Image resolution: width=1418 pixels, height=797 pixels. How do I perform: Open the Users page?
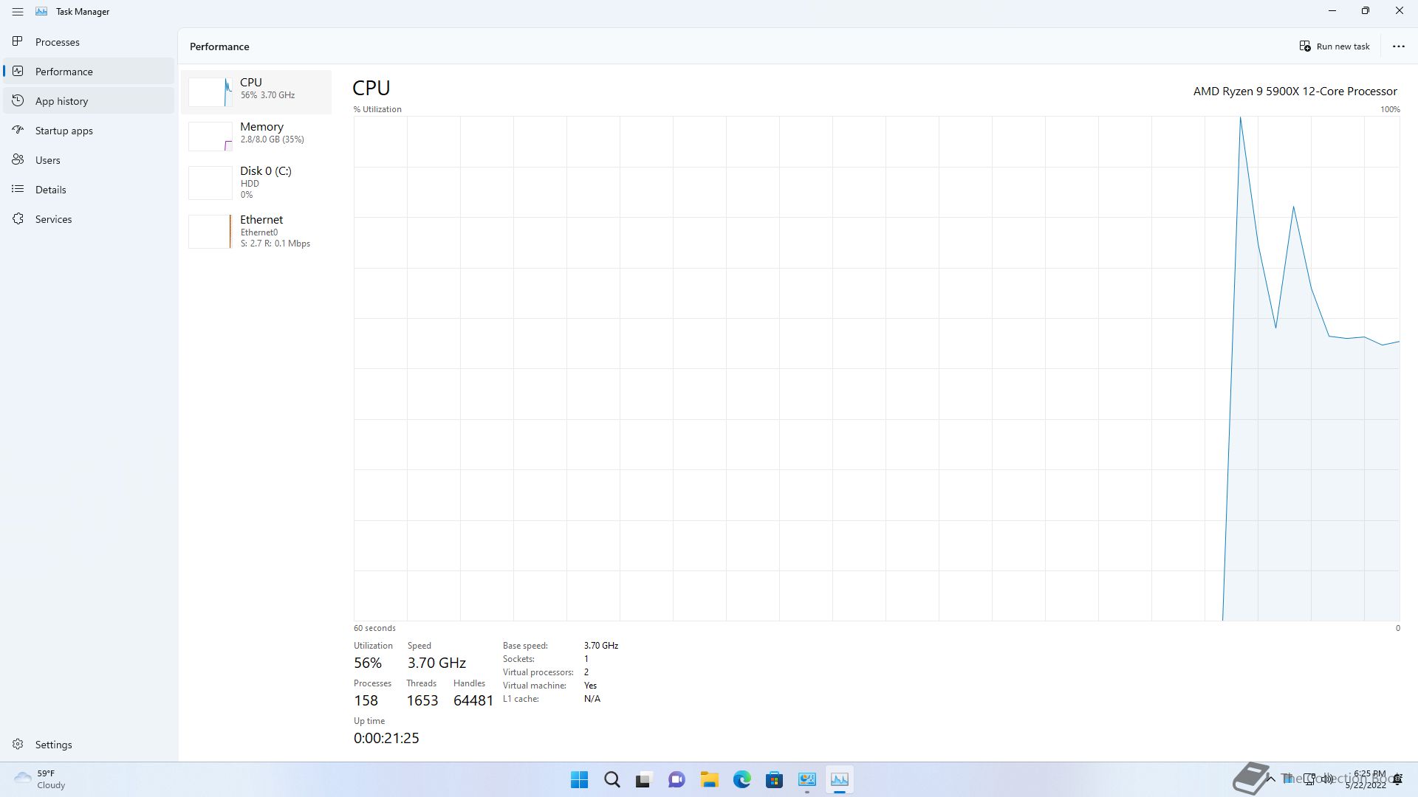tap(89, 160)
